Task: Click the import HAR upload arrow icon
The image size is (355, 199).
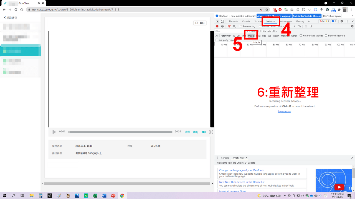Action: pos(306,26)
